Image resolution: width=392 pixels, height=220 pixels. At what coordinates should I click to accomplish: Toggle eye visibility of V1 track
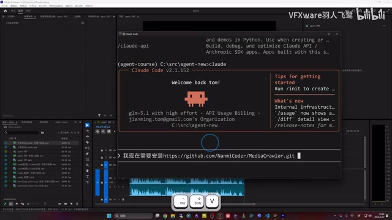[x=115, y=165]
